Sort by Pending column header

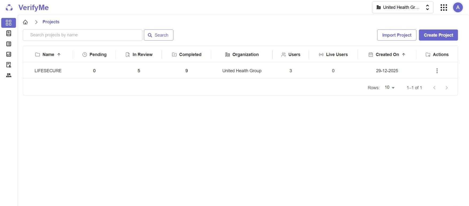click(x=94, y=55)
